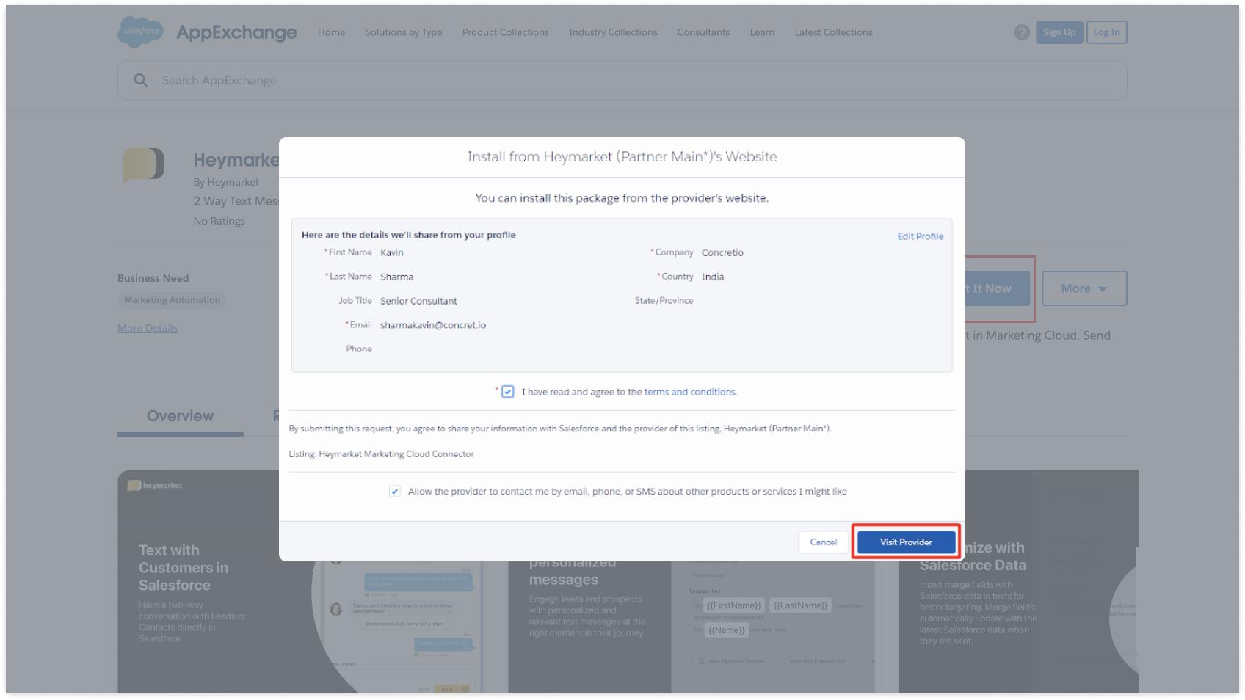Image resolution: width=1245 pixels, height=700 pixels.
Task: Click the Visit Provider button
Action: point(906,542)
